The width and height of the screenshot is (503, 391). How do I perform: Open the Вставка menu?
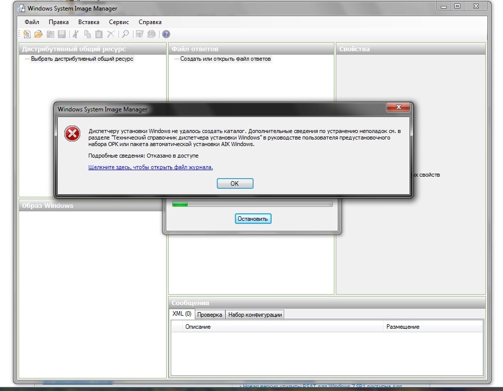tap(89, 22)
